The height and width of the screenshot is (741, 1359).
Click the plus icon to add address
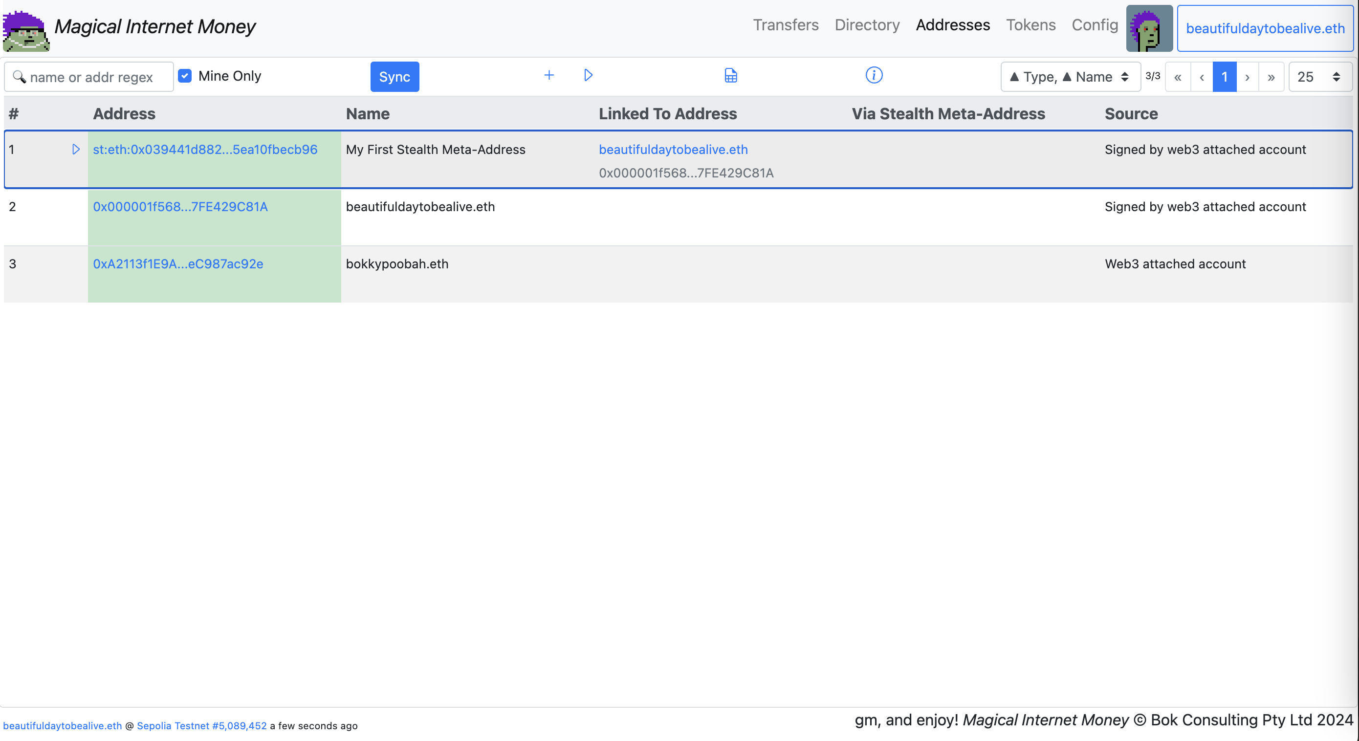coord(548,75)
